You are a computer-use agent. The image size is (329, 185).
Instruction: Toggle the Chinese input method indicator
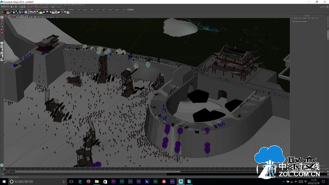click(x=305, y=181)
